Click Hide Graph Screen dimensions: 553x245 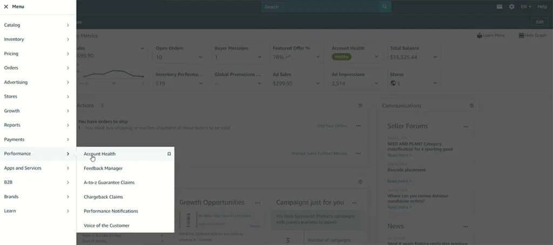(x=532, y=36)
